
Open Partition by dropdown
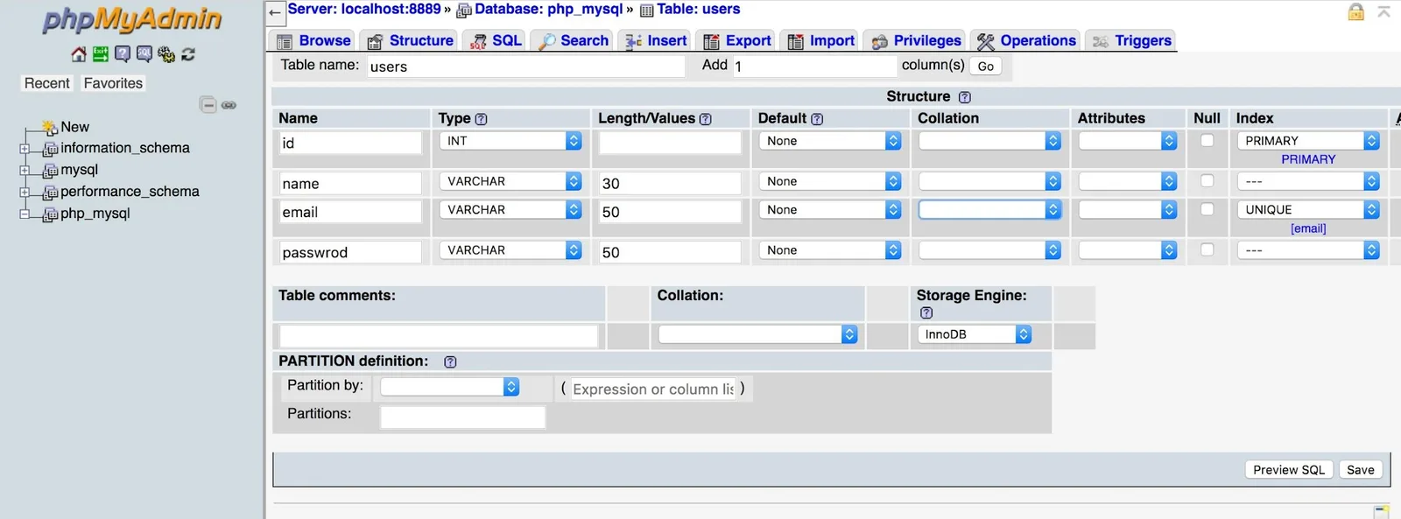coord(450,387)
